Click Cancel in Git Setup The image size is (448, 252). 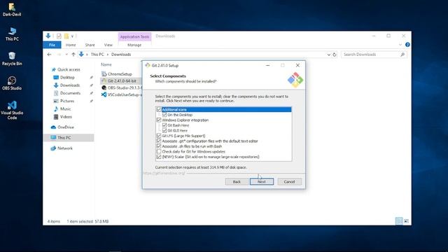pos(289,182)
